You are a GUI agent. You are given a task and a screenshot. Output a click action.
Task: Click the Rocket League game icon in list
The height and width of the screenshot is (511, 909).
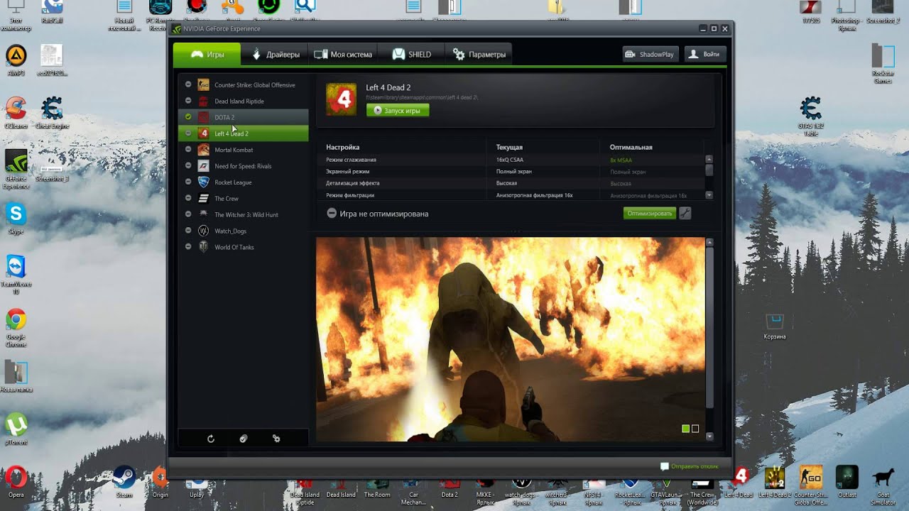coord(203,182)
